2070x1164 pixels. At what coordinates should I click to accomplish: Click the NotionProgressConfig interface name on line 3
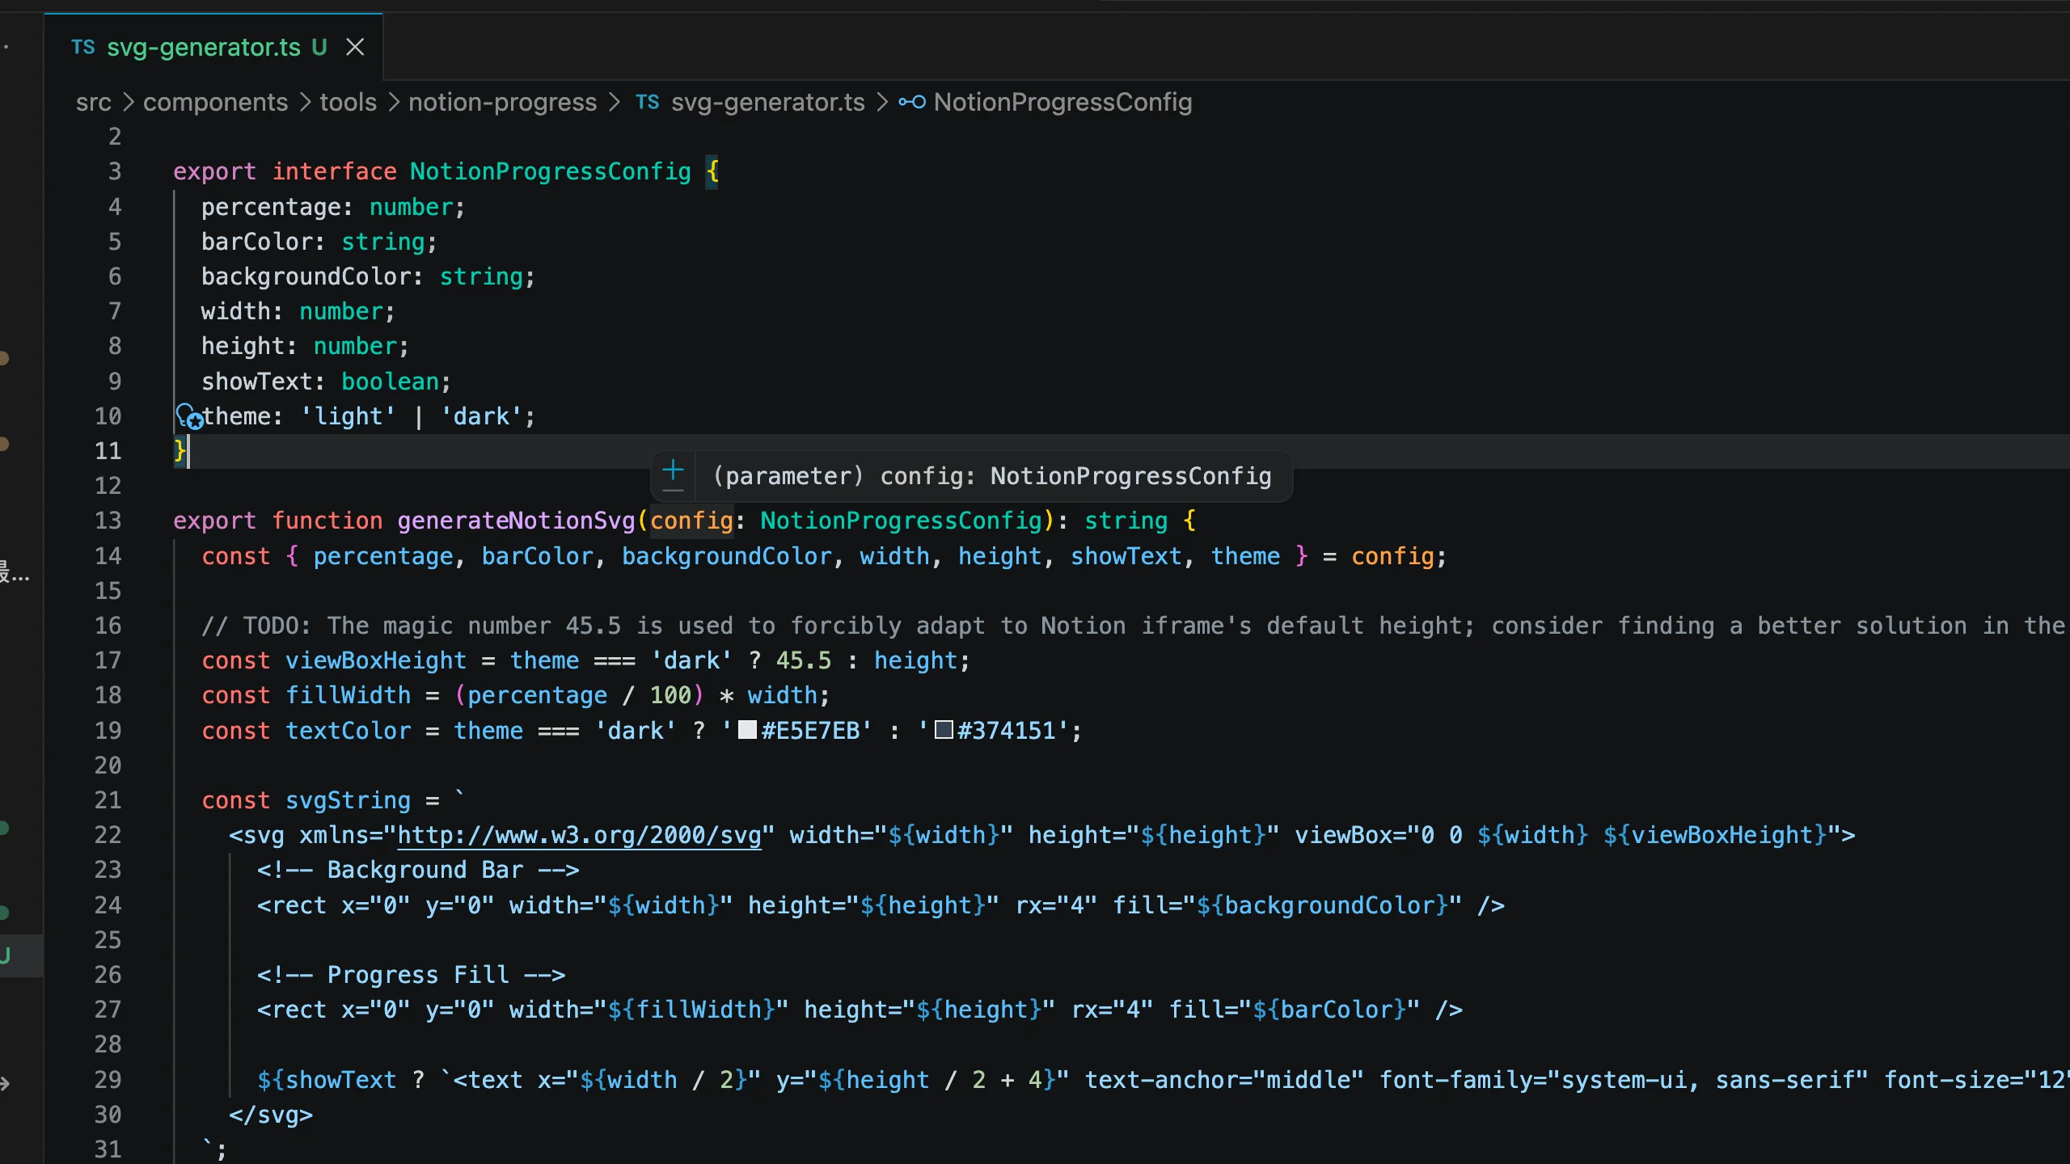pos(550,171)
